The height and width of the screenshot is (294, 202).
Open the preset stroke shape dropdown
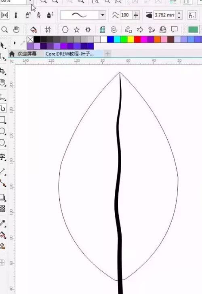click(102, 15)
